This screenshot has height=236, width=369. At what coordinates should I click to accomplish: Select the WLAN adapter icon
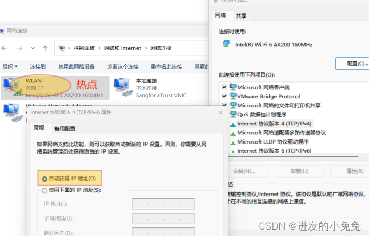[13, 87]
